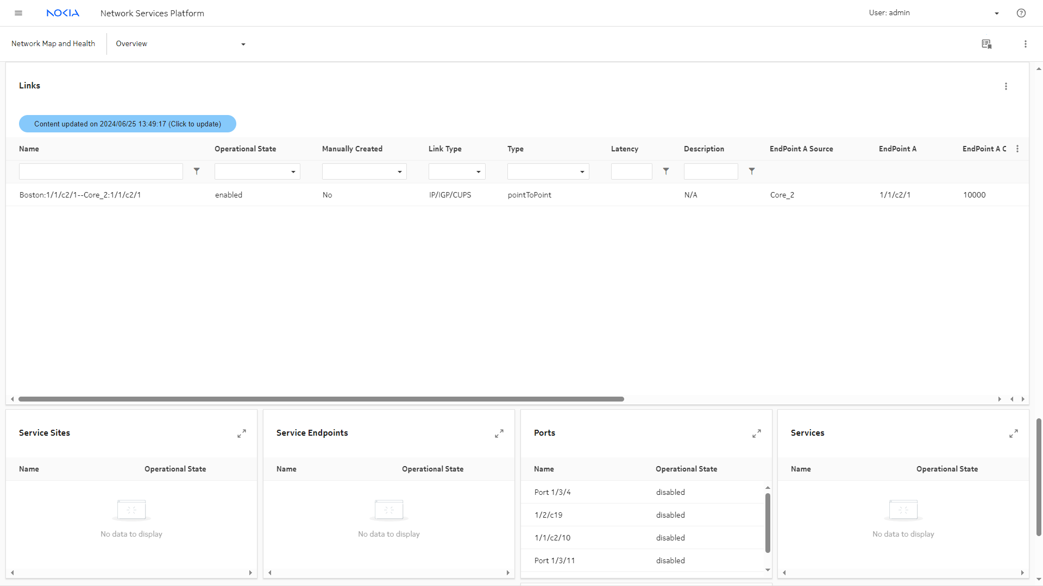Screen dimensions: 1043x586
Task: Expand the Service Sites panel
Action: pyautogui.click(x=242, y=434)
